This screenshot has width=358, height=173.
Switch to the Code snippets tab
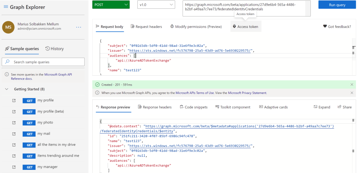point(193,107)
